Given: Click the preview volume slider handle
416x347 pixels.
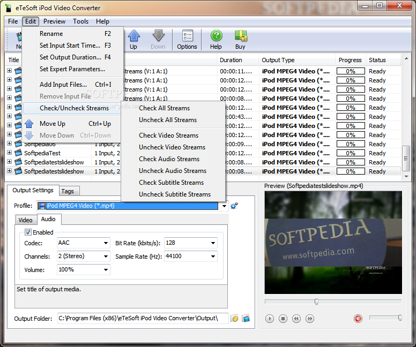Looking at the screenshot, I should pyautogui.click(x=400, y=318).
